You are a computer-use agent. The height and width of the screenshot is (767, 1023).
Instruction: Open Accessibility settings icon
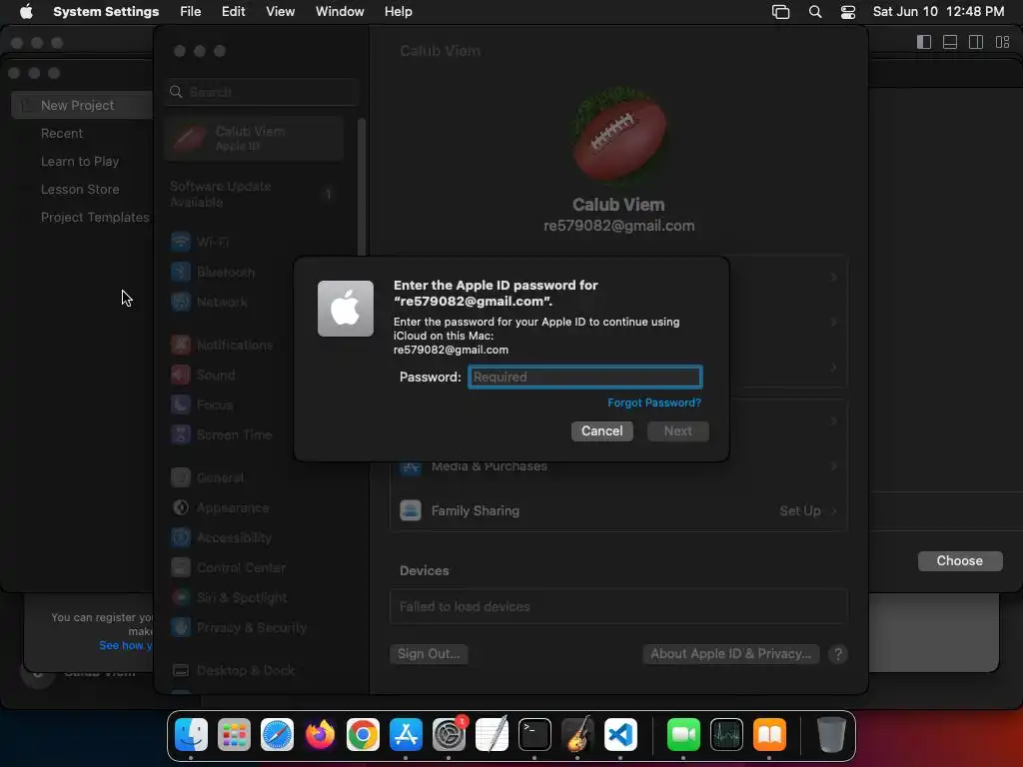[x=181, y=537]
